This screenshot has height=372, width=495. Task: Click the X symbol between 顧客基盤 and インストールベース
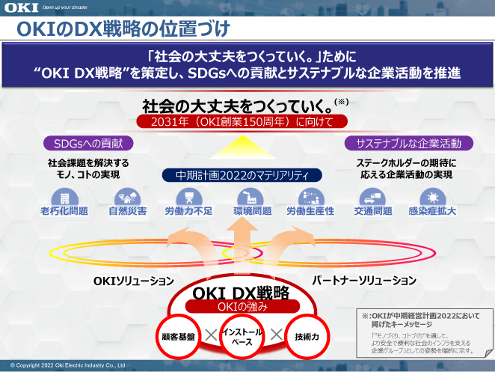[211, 335]
